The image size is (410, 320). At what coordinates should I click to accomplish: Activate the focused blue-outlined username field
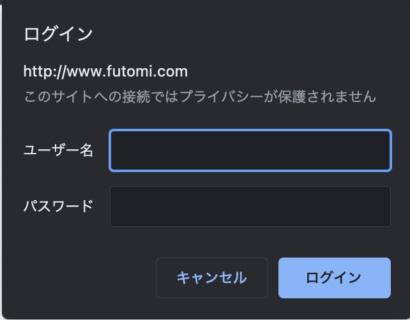[x=250, y=150]
